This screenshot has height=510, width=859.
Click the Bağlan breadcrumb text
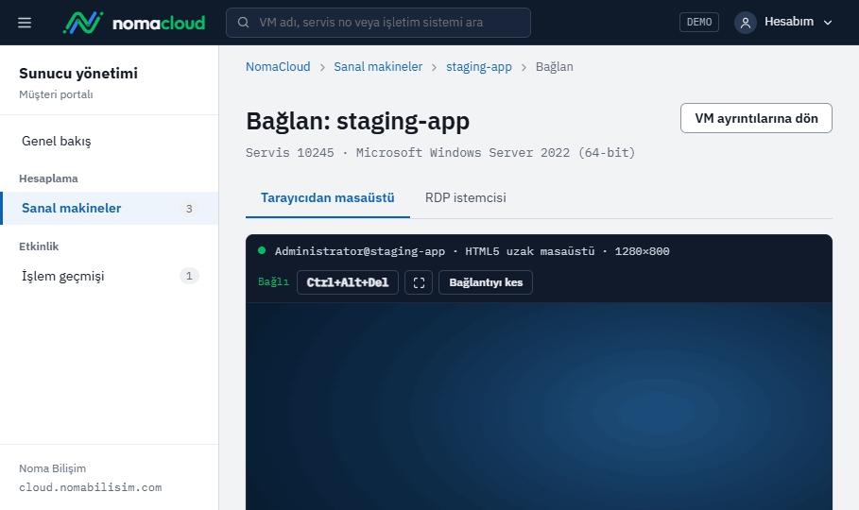pyautogui.click(x=555, y=67)
